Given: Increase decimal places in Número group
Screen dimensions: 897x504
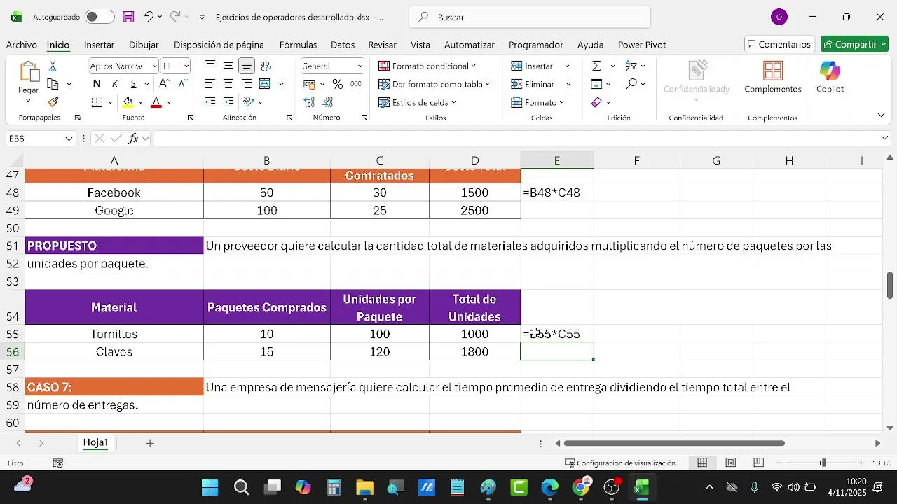Looking at the screenshot, I should click(x=310, y=102).
